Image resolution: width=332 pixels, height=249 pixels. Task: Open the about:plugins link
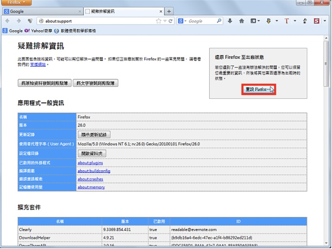[90, 163]
